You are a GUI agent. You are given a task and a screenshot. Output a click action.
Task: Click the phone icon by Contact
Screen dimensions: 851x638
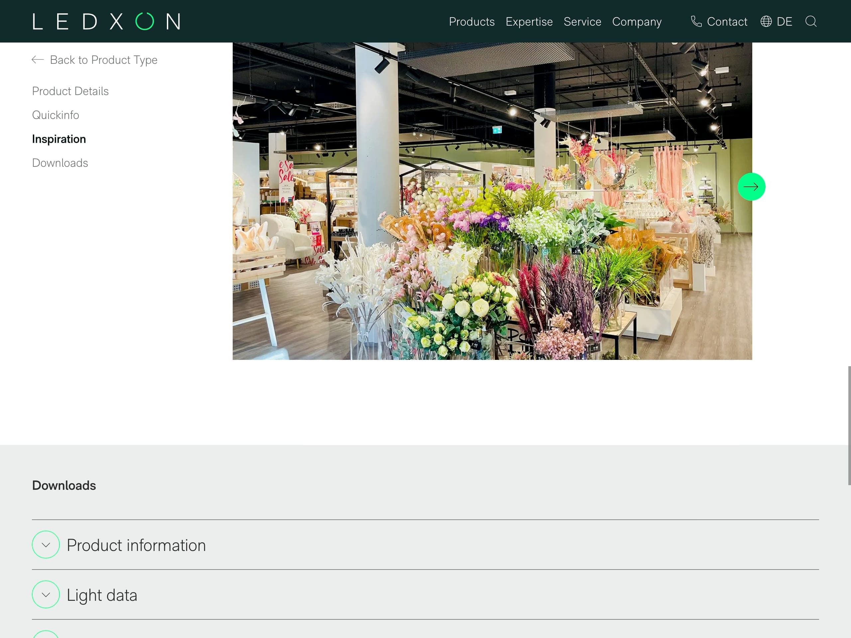(696, 22)
